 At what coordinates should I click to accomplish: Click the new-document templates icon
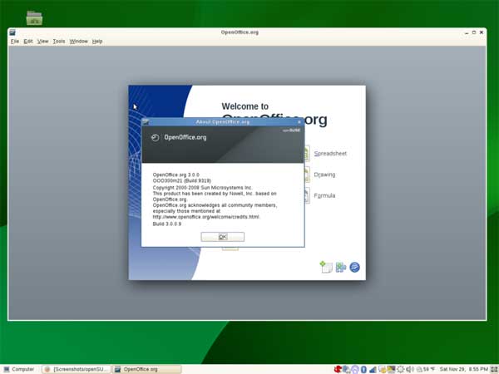(326, 267)
